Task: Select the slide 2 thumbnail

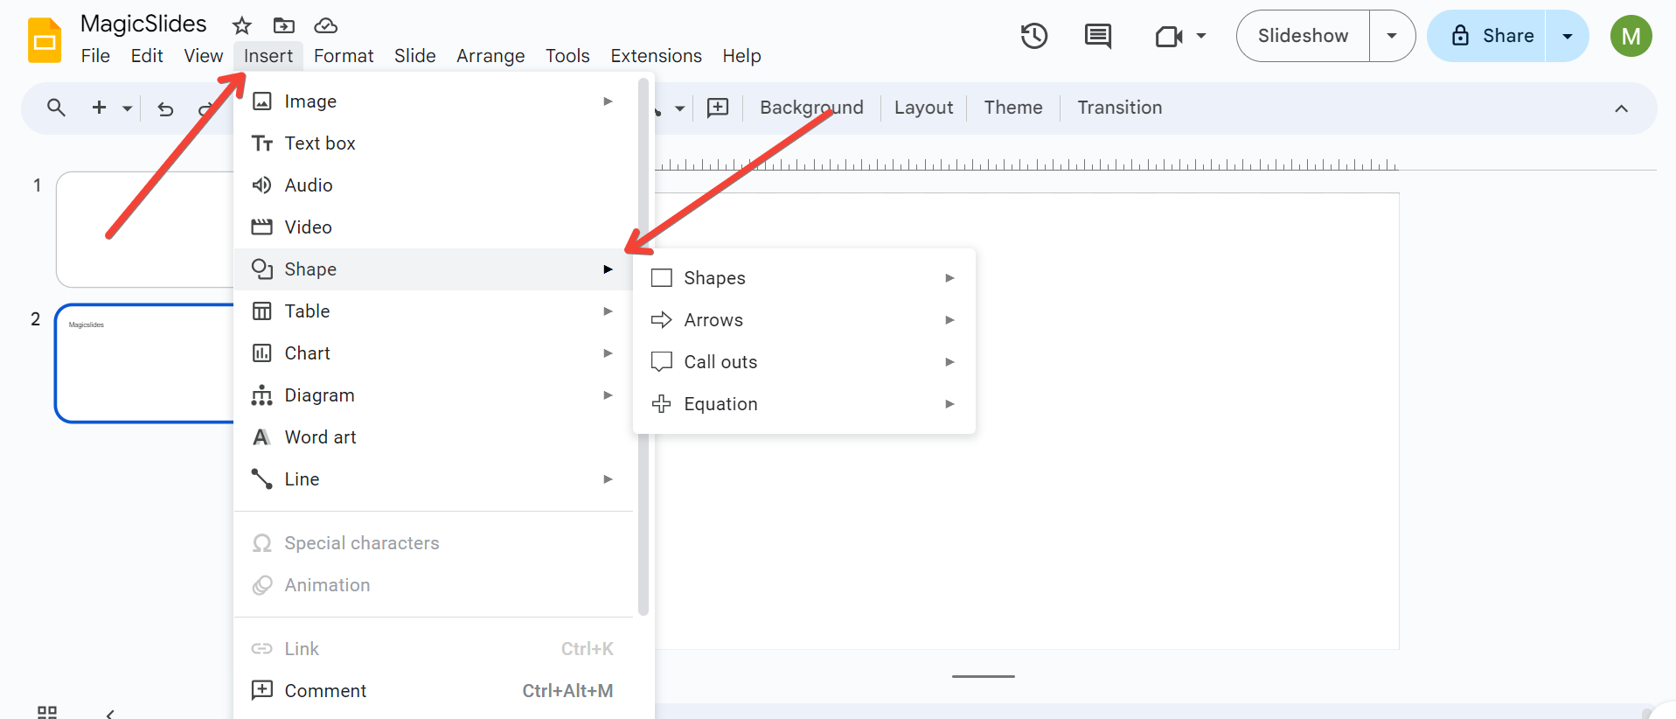Action: pyautogui.click(x=145, y=363)
